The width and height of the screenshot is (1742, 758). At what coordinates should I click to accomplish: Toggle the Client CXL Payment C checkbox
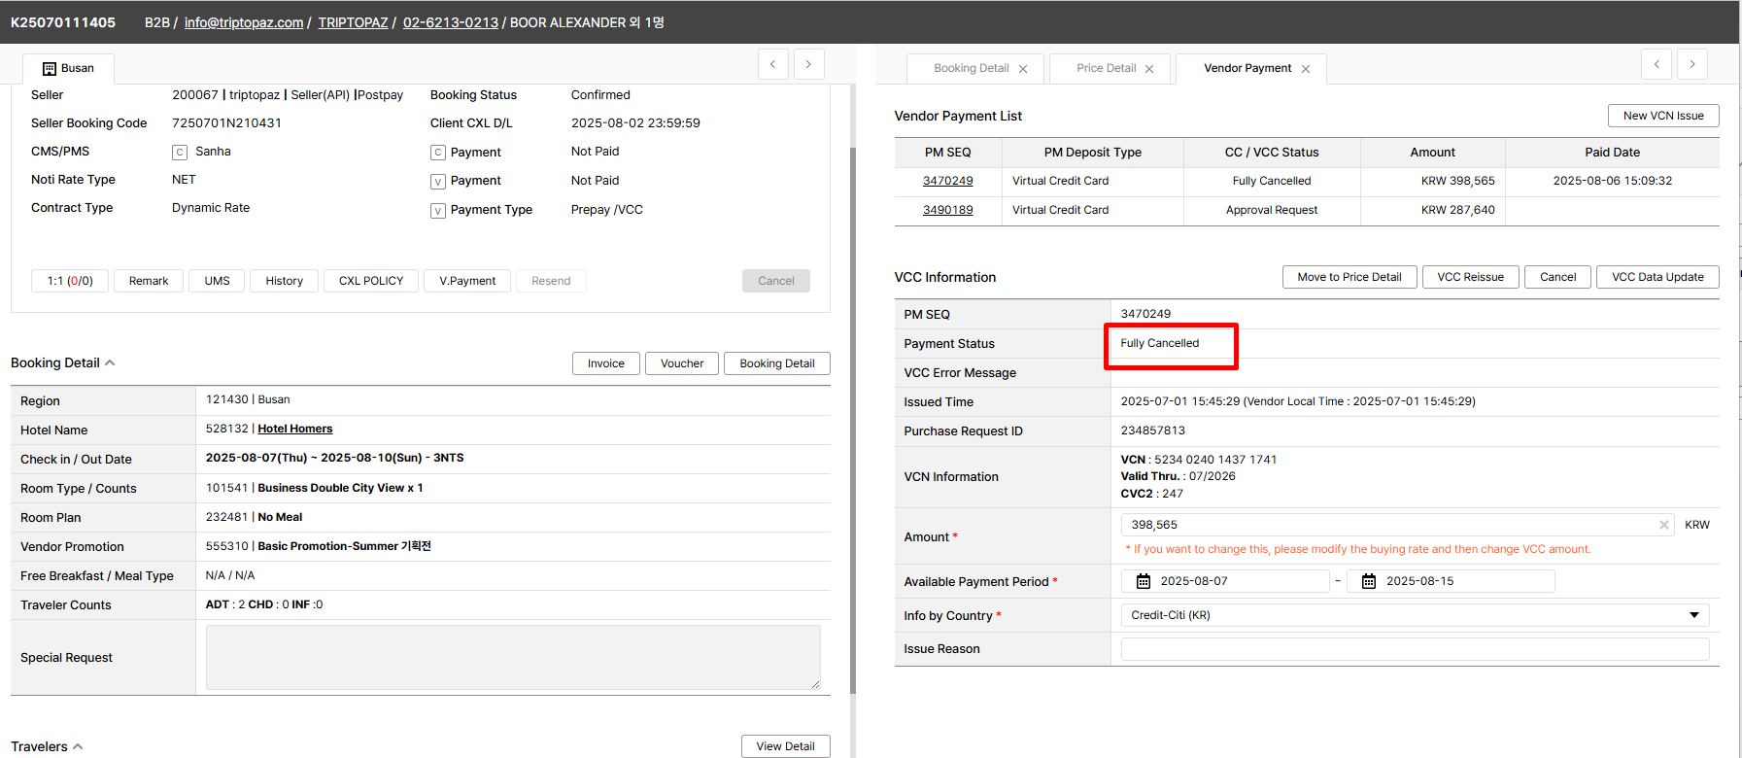438,153
